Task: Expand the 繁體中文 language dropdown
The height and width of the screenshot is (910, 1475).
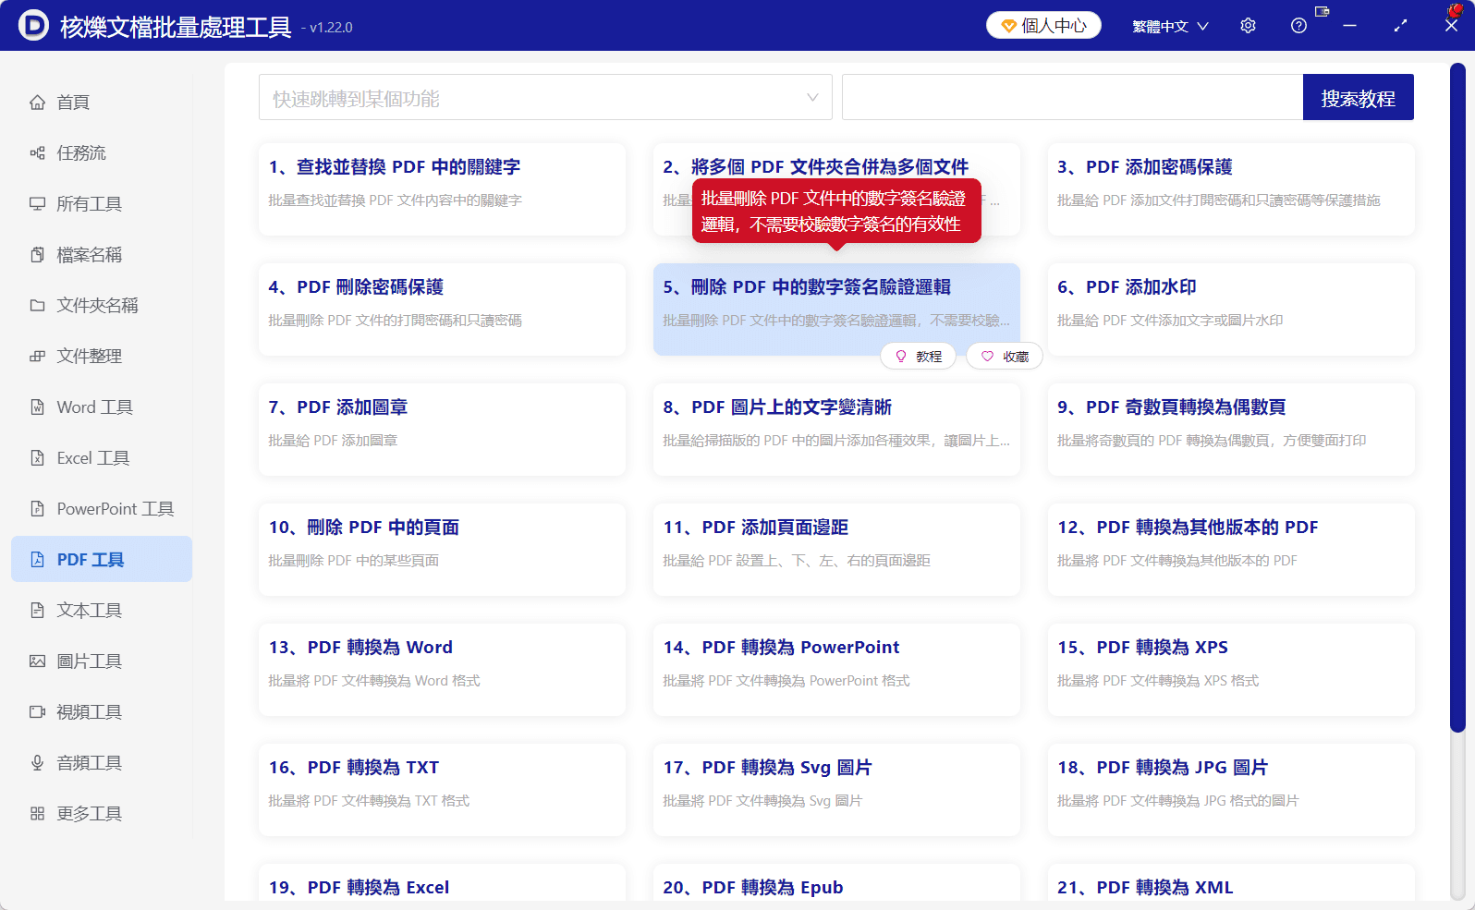Action: (1170, 26)
